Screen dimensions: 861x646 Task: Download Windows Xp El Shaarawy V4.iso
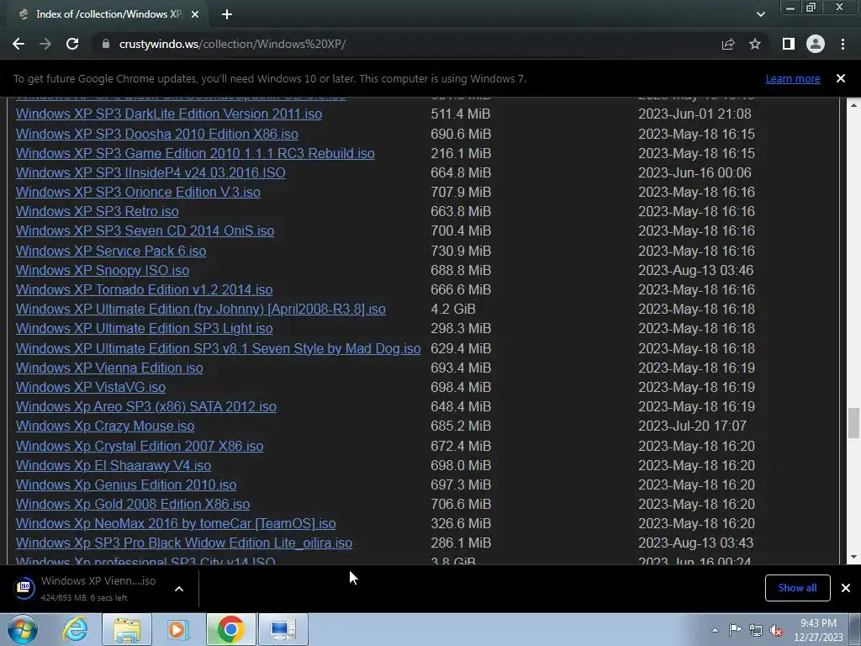[x=114, y=465]
